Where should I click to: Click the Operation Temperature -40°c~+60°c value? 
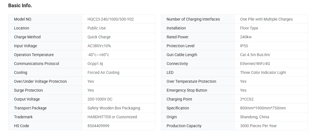[x=98, y=55]
